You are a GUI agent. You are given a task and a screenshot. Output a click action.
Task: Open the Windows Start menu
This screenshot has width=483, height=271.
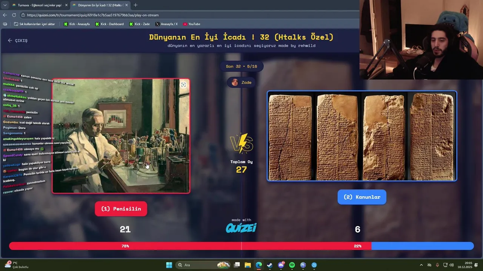point(169,265)
